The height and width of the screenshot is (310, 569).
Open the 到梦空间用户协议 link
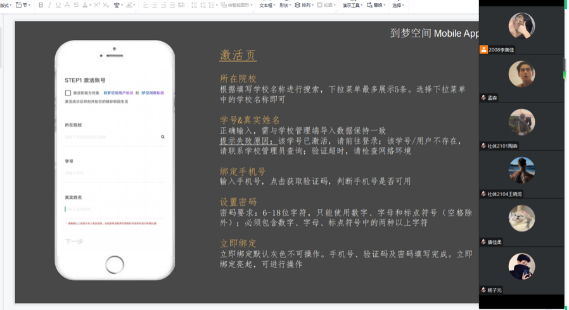click(x=118, y=93)
